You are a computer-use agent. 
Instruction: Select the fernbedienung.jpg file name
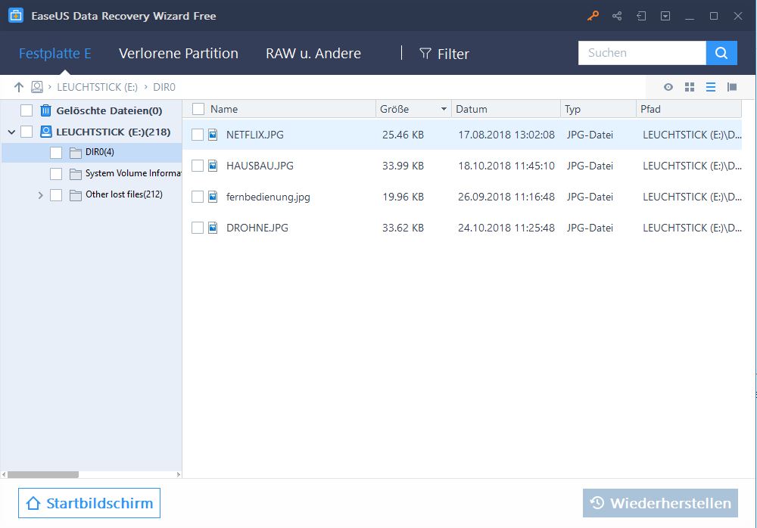point(268,197)
